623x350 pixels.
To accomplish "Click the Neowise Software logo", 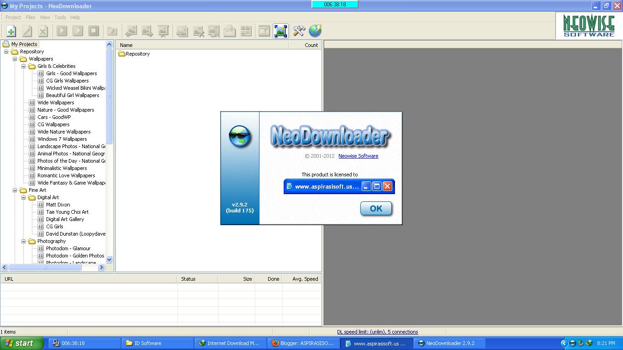I will coord(589,26).
